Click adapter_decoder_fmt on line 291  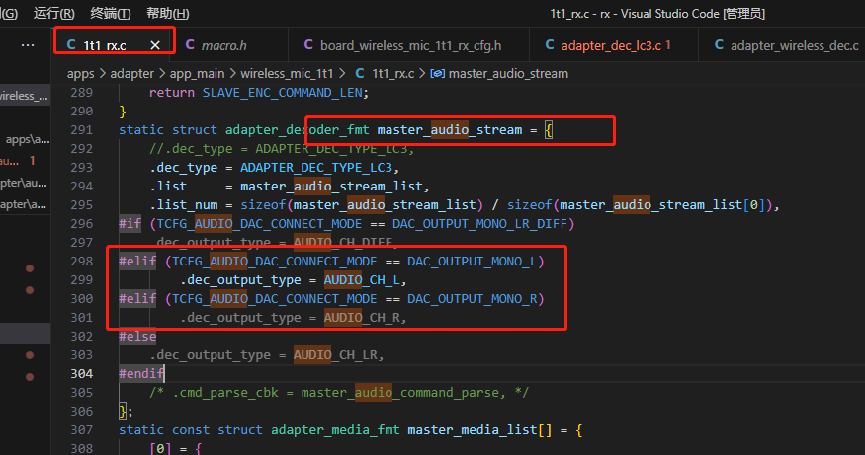(x=298, y=130)
